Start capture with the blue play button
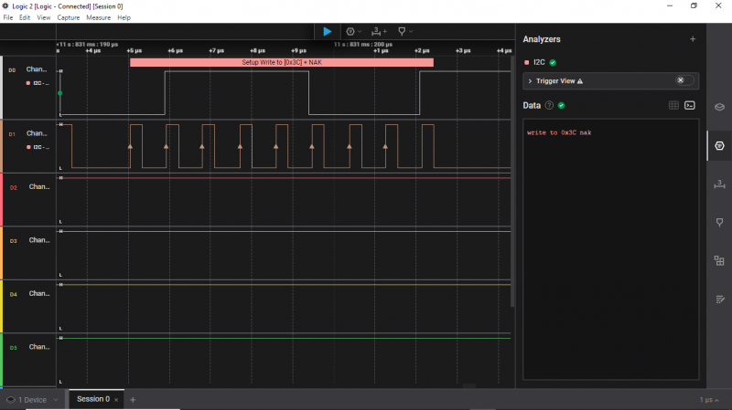The height and width of the screenshot is (410, 732). [x=327, y=31]
